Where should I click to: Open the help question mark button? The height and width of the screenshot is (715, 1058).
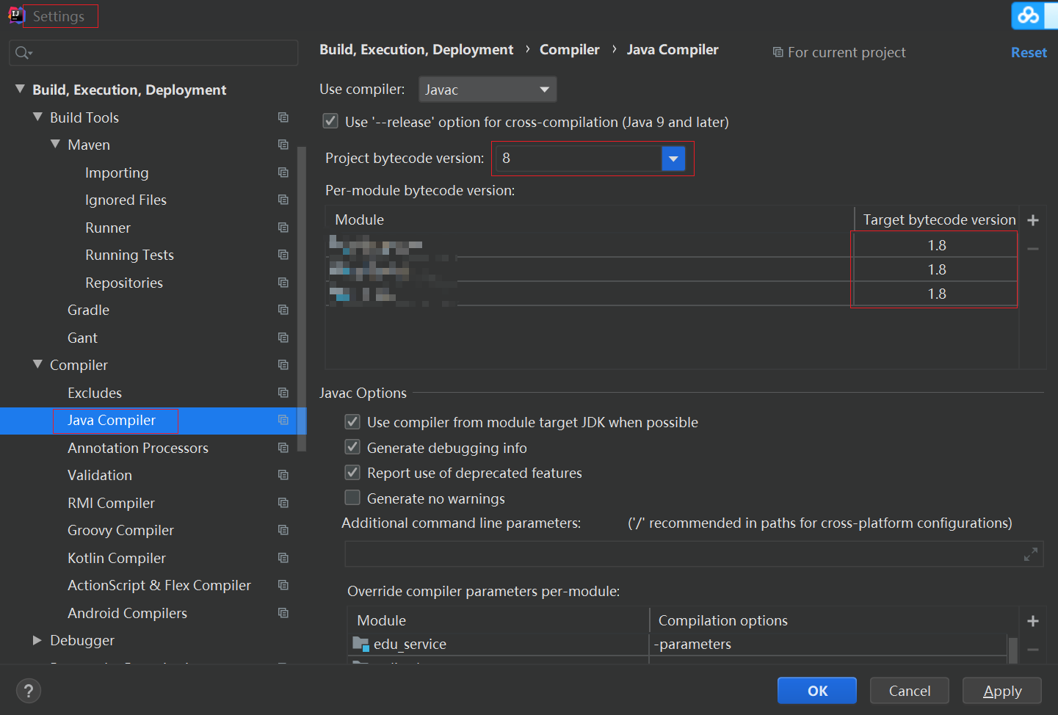pos(29,691)
